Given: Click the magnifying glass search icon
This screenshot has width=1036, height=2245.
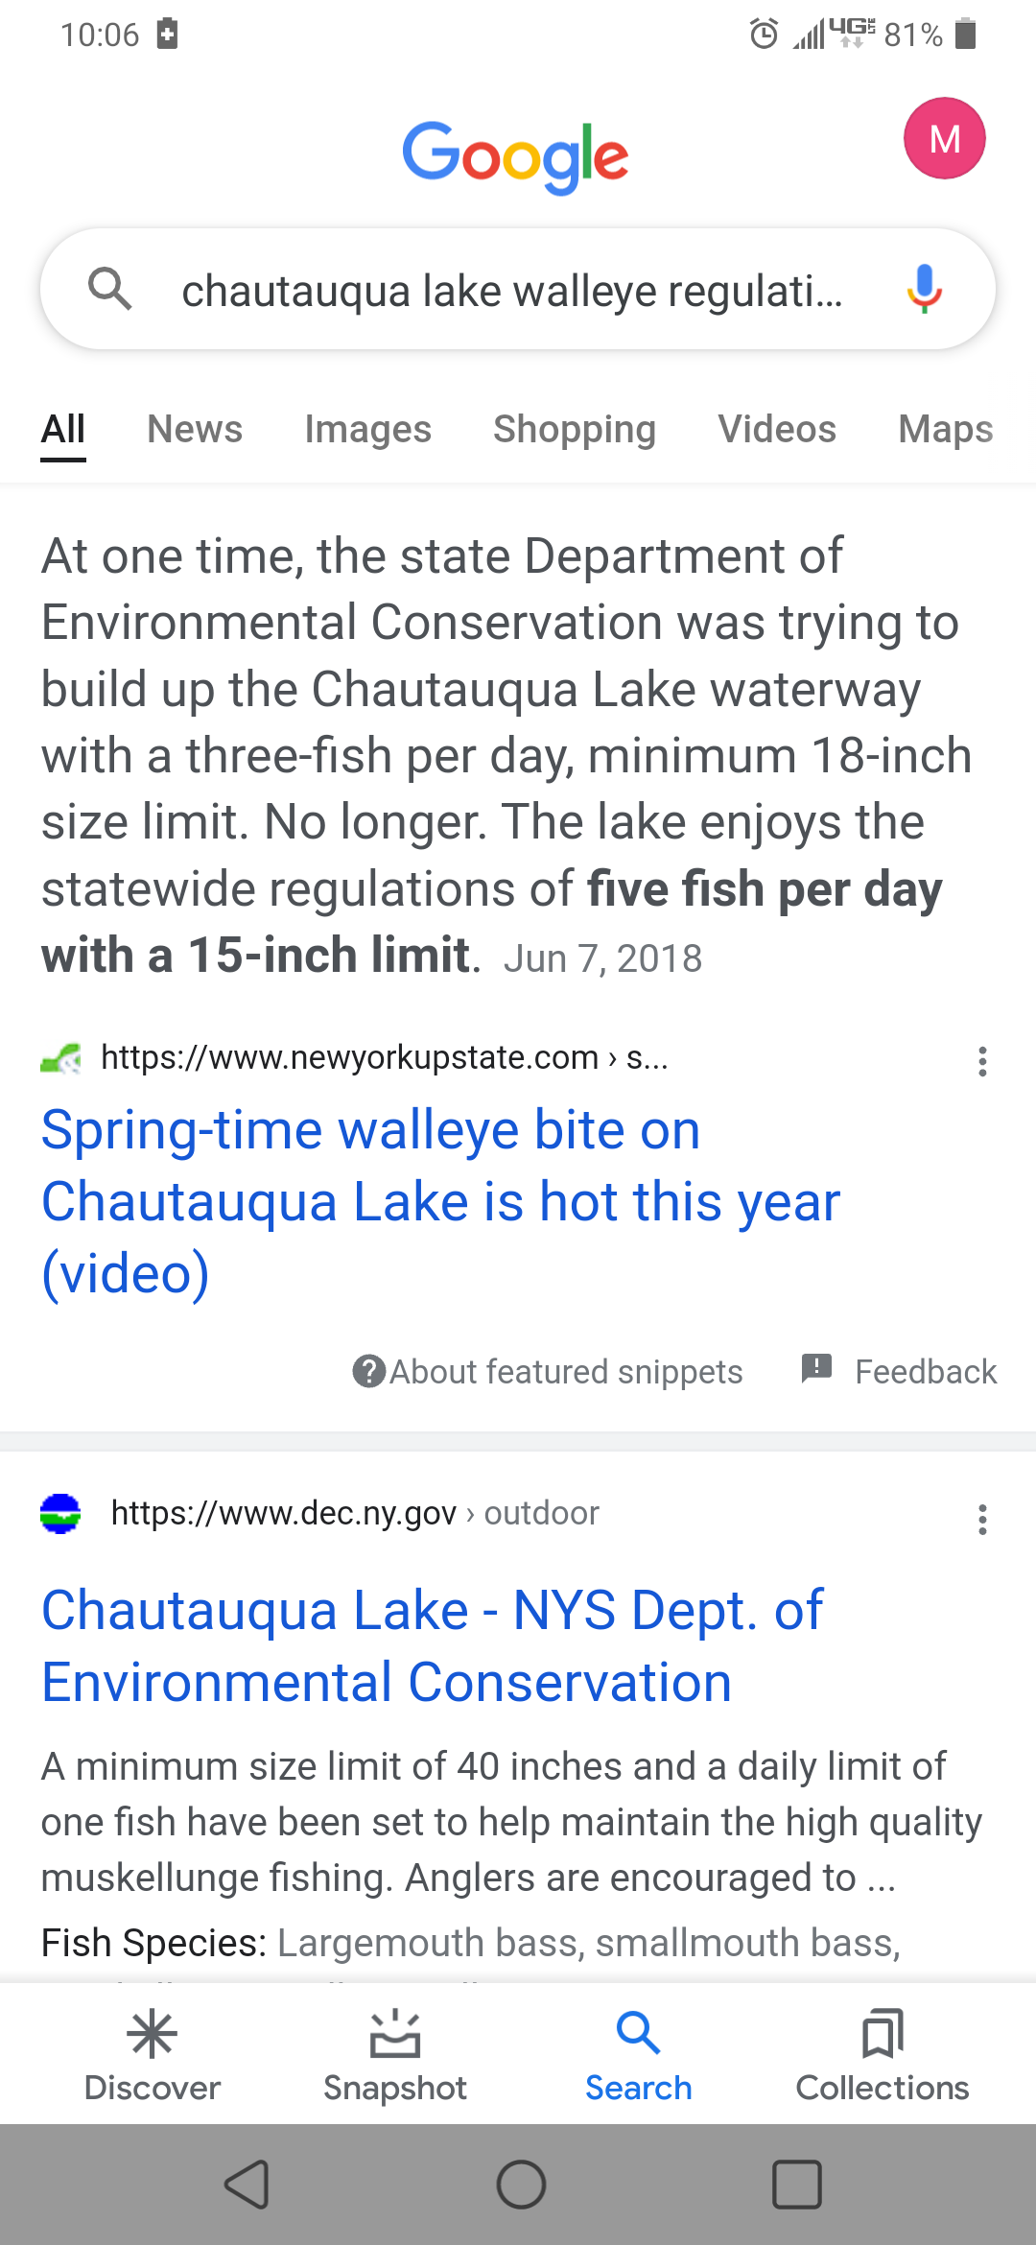Looking at the screenshot, I should pos(109,289).
